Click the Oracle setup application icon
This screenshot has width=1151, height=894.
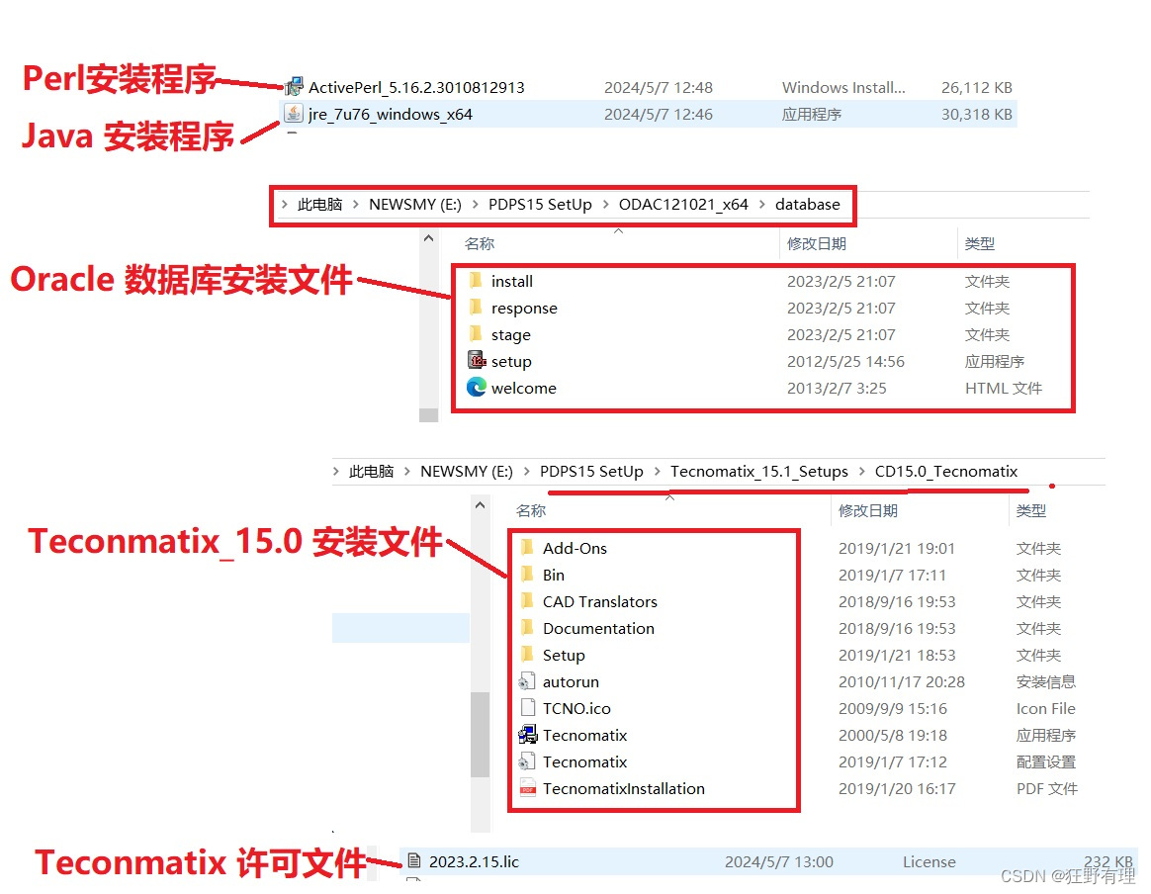point(477,360)
